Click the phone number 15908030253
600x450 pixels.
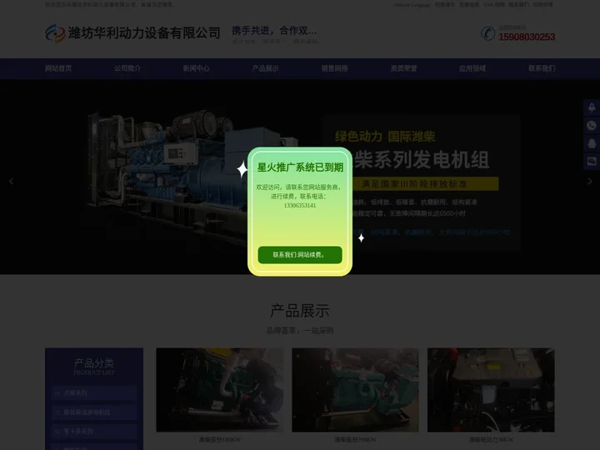tap(527, 37)
